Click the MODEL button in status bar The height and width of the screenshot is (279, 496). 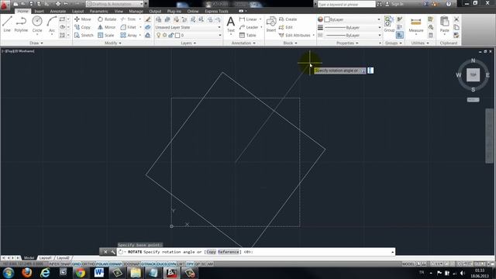408,264
